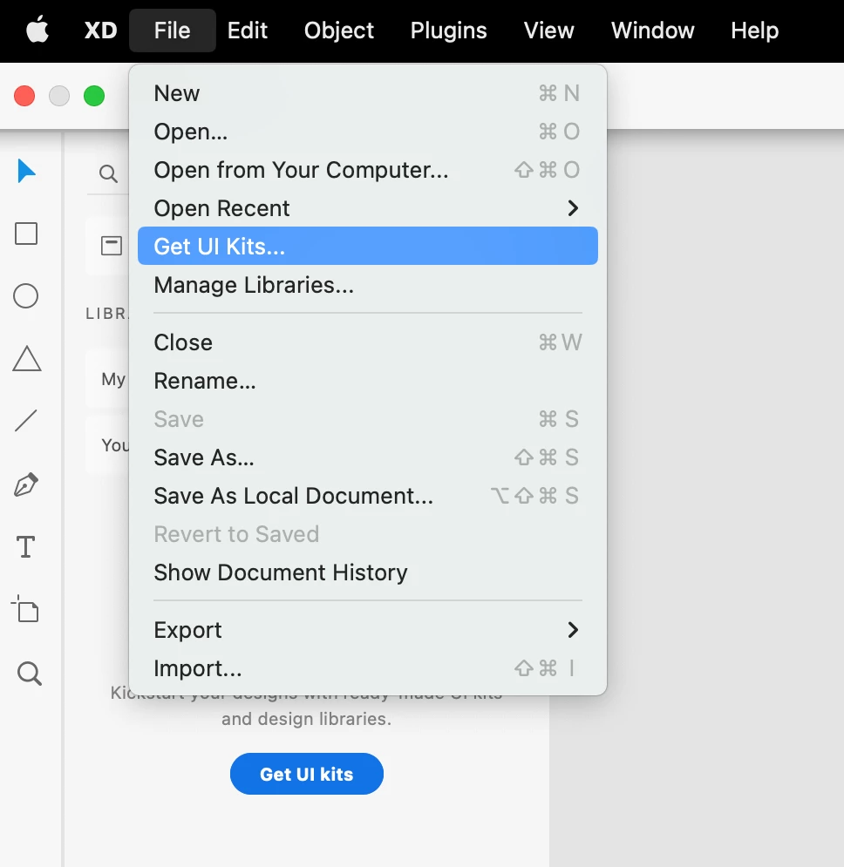The height and width of the screenshot is (867, 844).
Task: Choose Import... from the File menu
Action: point(367,668)
